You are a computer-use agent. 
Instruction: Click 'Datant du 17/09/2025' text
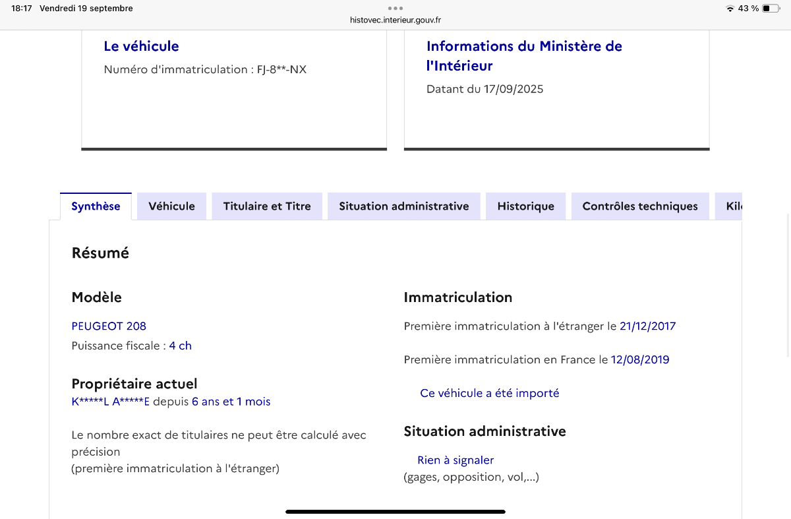click(x=484, y=89)
